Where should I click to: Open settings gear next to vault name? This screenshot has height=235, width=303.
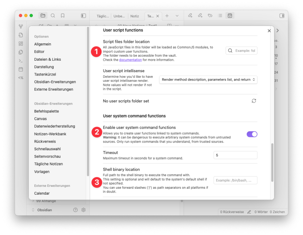pyautogui.click(x=84, y=210)
